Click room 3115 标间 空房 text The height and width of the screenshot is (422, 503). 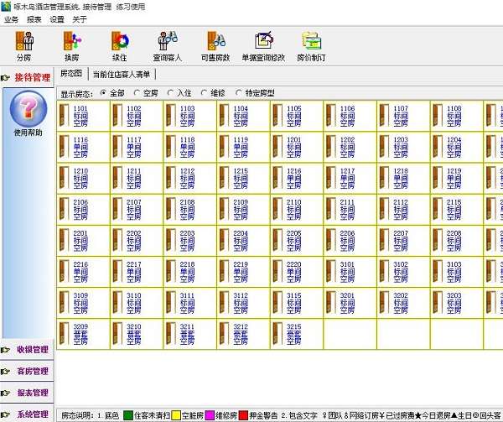(294, 303)
